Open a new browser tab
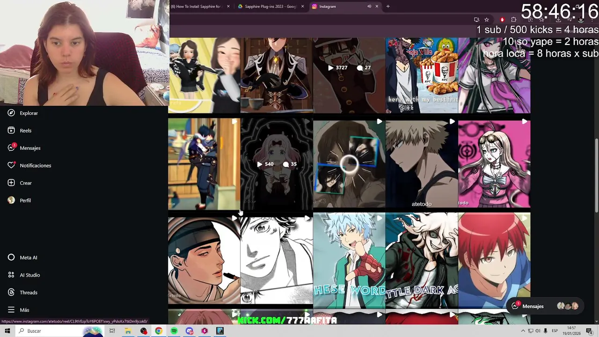599x337 pixels. click(x=388, y=7)
